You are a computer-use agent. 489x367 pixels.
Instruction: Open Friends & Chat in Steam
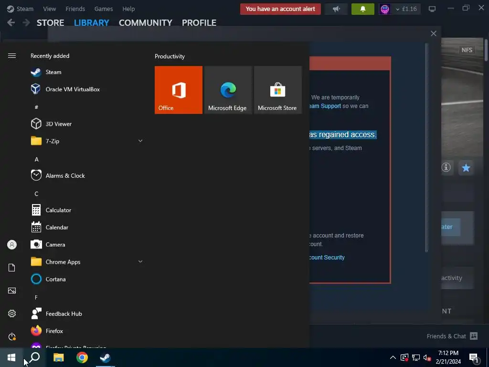452,336
